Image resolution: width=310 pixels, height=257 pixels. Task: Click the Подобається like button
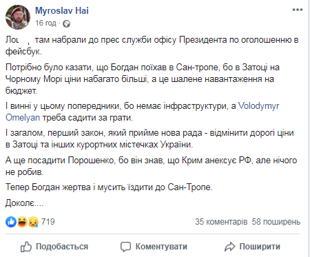click(x=54, y=247)
